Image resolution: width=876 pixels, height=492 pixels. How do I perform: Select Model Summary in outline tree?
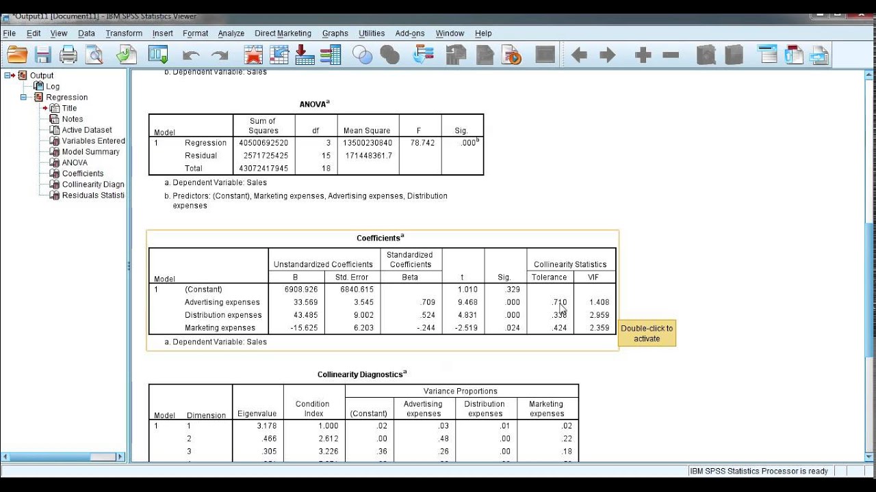click(x=90, y=152)
